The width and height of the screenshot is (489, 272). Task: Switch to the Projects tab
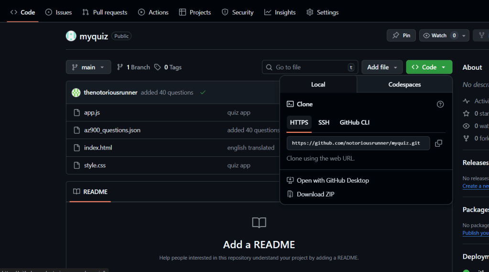pyautogui.click(x=195, y=12)
